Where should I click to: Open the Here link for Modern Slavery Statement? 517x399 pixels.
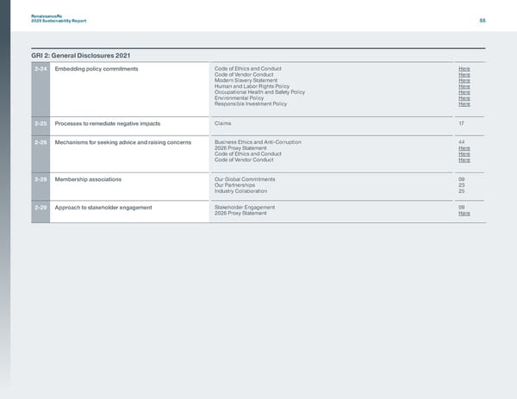[x=464, y=80]
